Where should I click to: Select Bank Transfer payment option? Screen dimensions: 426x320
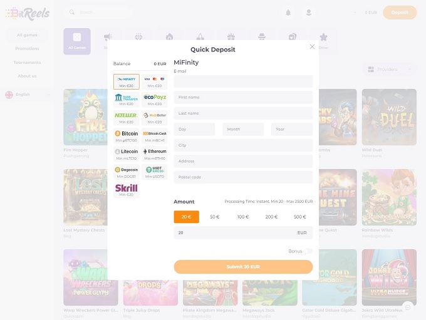tap(127, 99)
